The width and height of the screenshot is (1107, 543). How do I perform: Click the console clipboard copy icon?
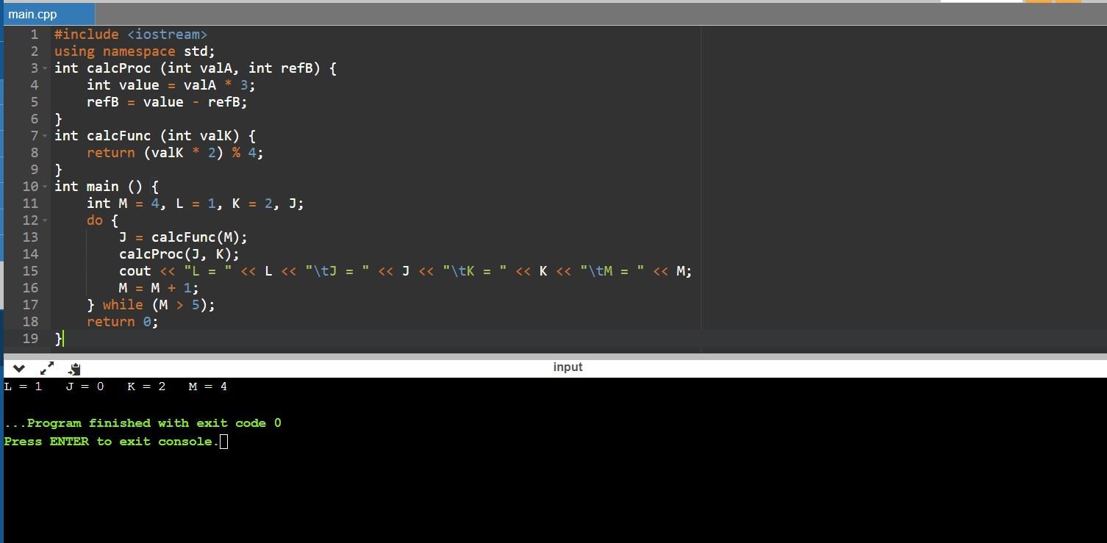click(74, 369)
